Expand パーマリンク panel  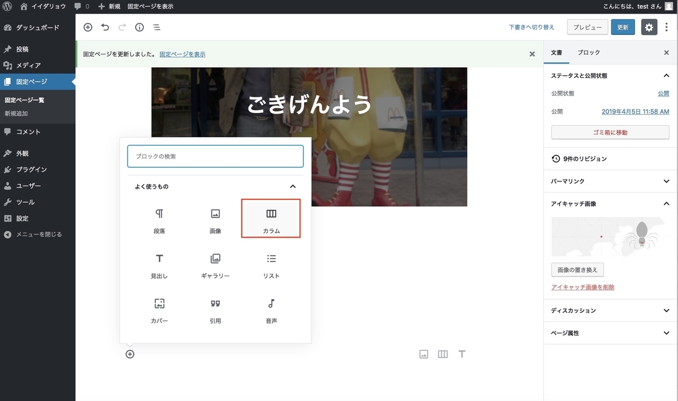tap(610, 181)
